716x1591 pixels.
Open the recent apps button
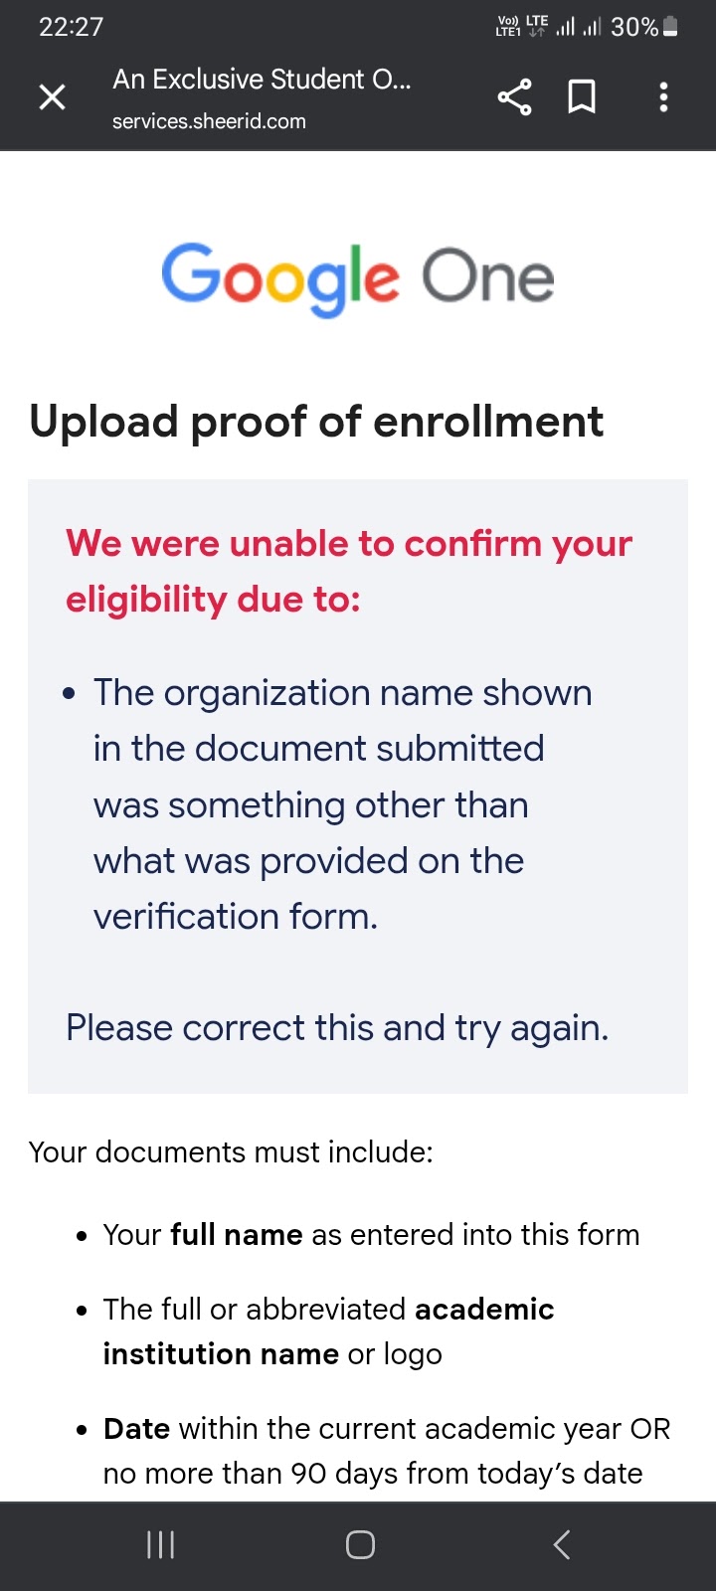tap(160, 1544)
